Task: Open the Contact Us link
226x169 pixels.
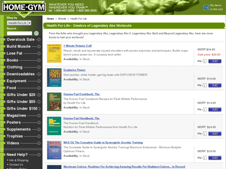Action: point(16,165)
